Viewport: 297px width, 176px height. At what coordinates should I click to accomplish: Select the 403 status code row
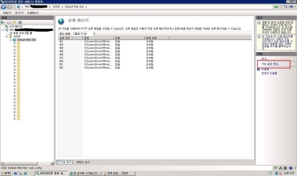[x=155, y=45]
